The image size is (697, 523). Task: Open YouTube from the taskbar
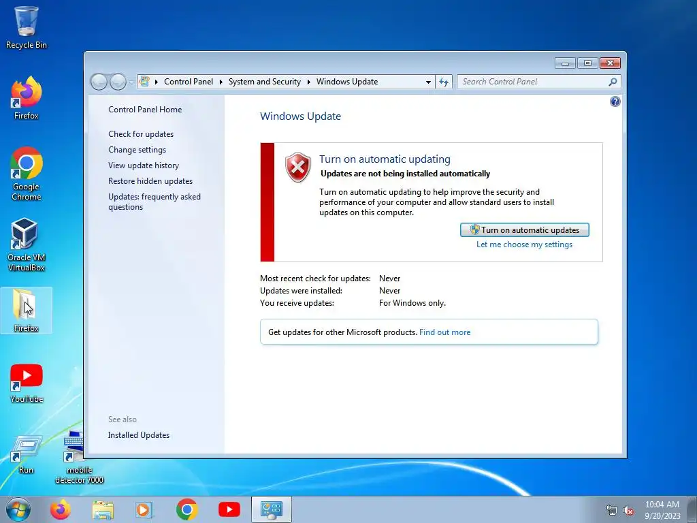tap(229, 509)
